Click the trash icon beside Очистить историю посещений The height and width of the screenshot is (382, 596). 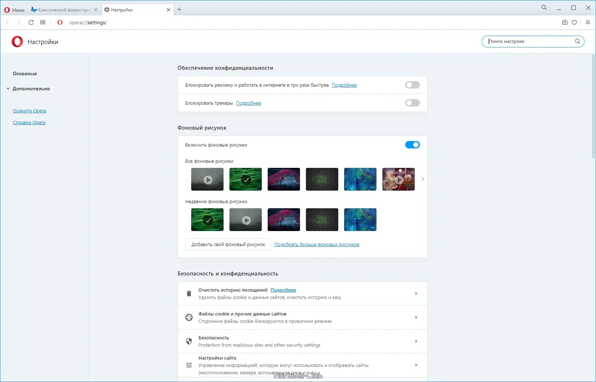click(189, 293)
